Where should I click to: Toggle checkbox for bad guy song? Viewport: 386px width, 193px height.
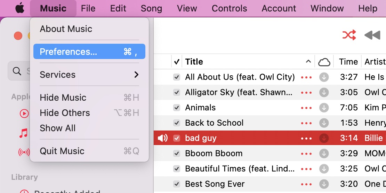(x=177, y=138)
